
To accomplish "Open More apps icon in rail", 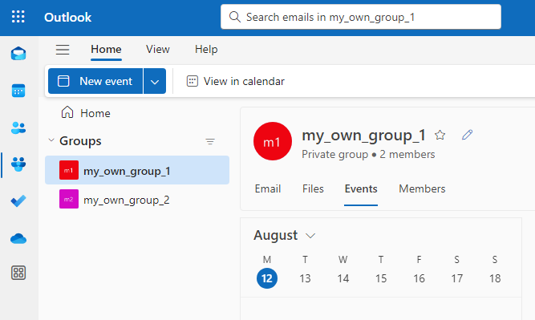I will (18, 273).
